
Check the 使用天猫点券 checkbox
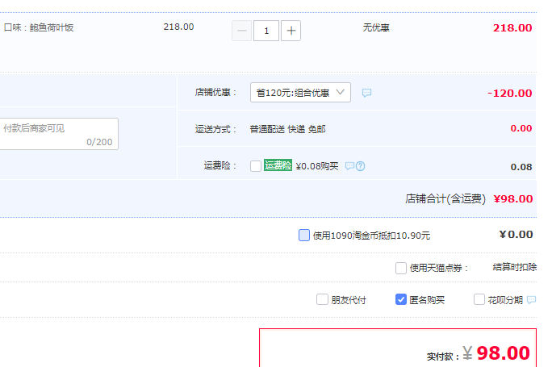point(400,268)
